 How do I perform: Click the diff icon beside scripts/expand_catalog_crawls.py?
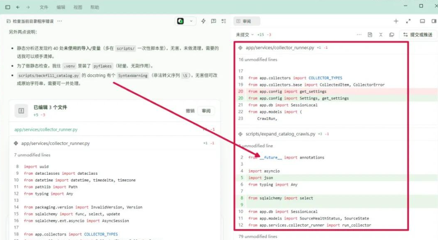240,134
